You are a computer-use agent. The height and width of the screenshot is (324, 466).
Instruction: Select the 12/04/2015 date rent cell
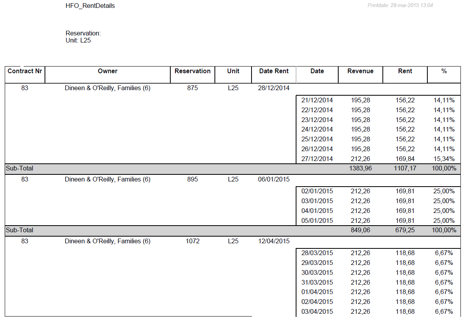(x=274, y=241)
